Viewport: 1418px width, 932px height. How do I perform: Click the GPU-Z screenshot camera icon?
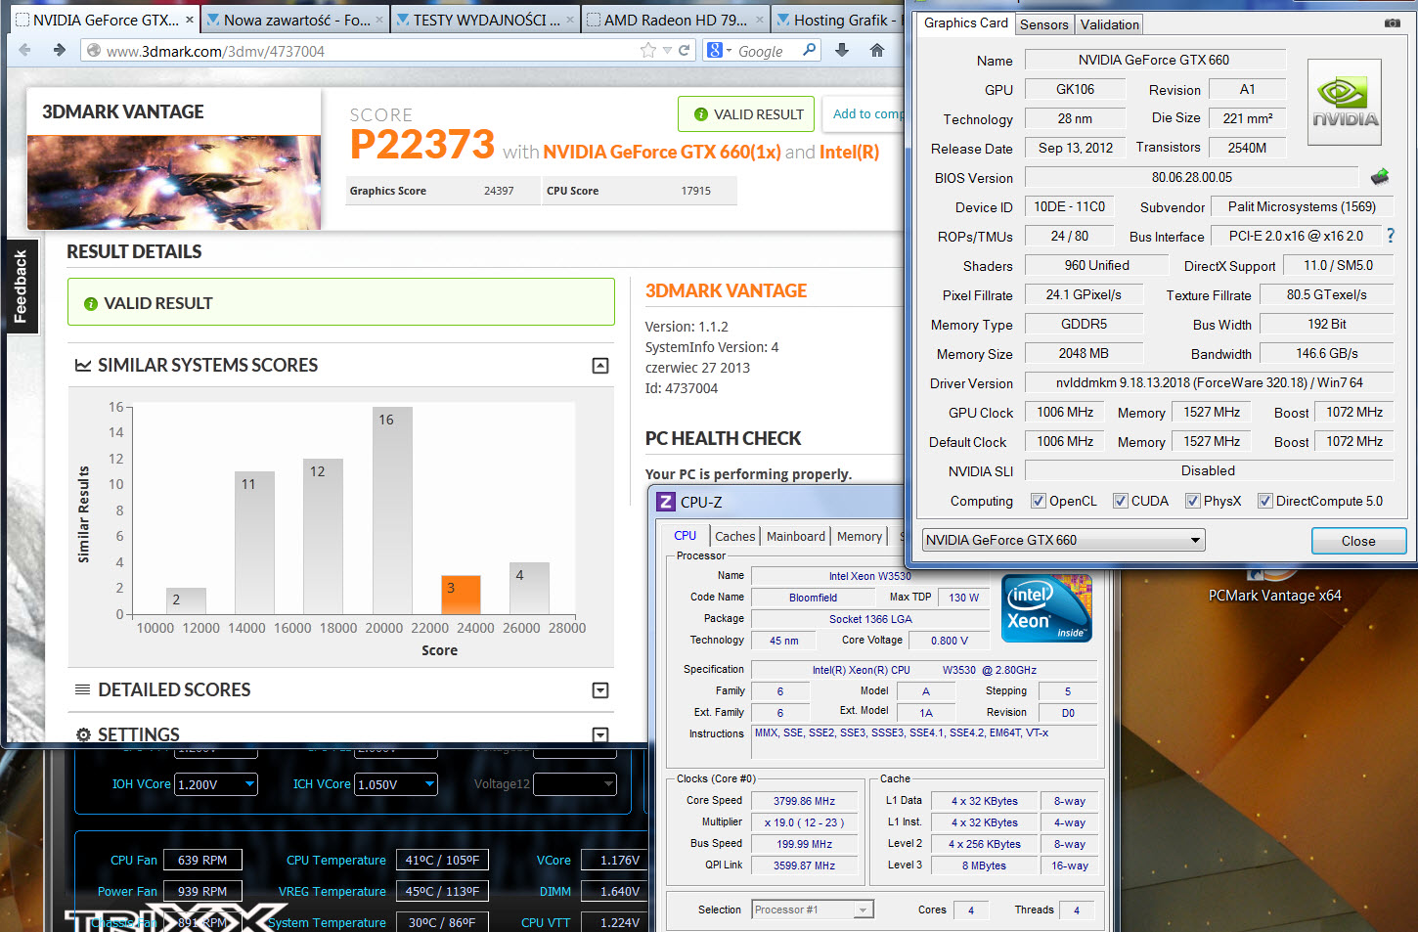pyautogui.click(x=1393, y=22)
